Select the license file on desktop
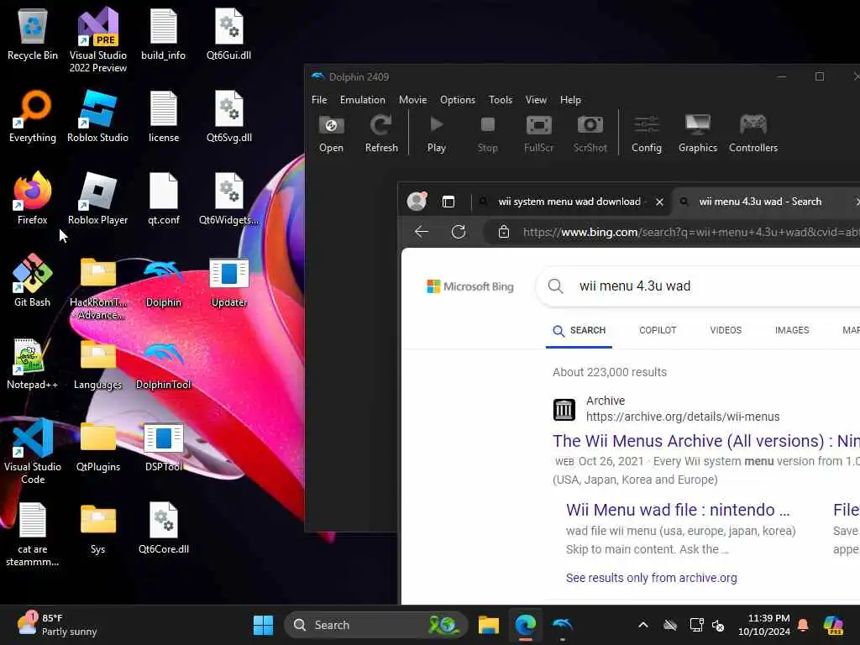 (x=164, y=116)
